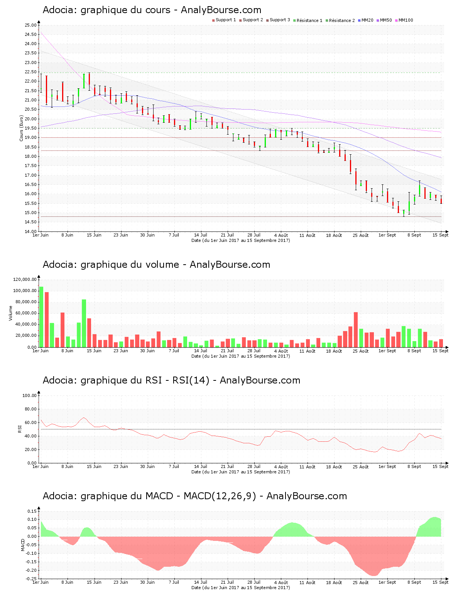
Task: Click the 14.00 value on price axis
Action: click(x=31, y=231)
